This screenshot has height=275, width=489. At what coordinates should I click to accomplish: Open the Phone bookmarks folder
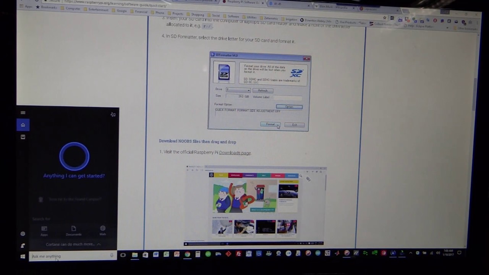point(157,13)
